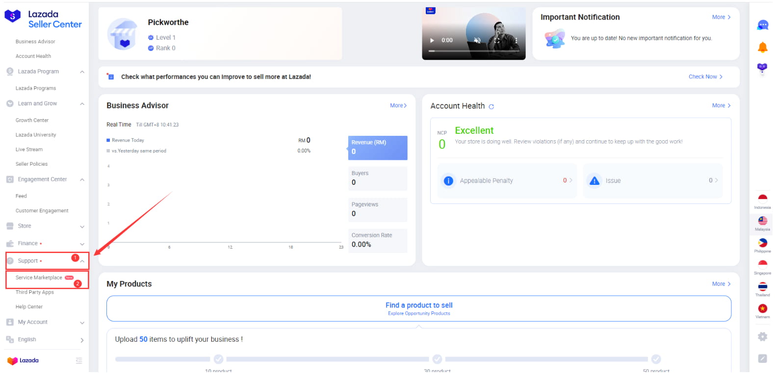The width and height of the screenshot is (775, 380).
Task: Click the Appealable Penalty info icon
Action: click(448, 181)
